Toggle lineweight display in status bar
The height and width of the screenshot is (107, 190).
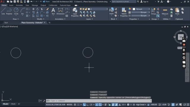[106, 105]
